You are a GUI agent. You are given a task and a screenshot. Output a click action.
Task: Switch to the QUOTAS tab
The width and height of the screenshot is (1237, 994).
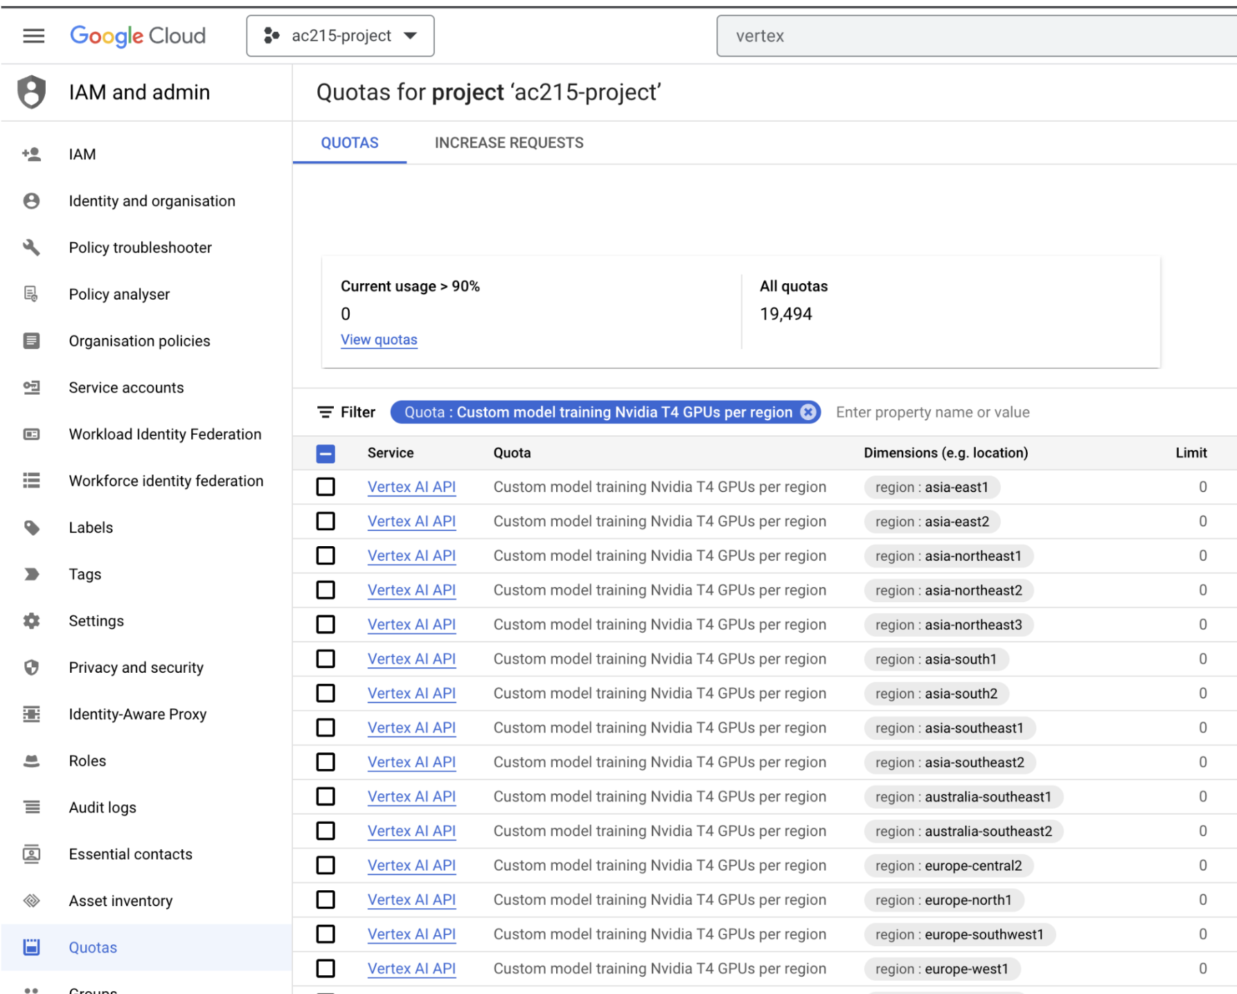pos(350,143)
